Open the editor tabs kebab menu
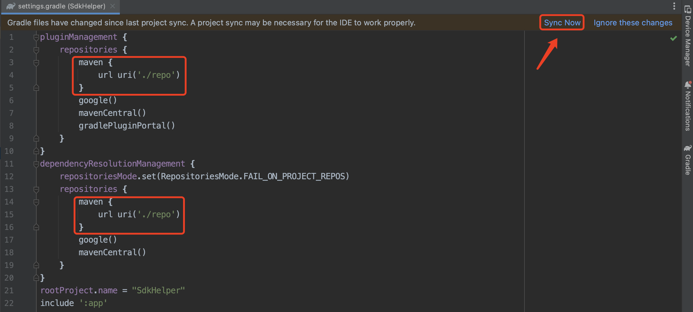This screenshot has width=693, height=312. point(674,6)
